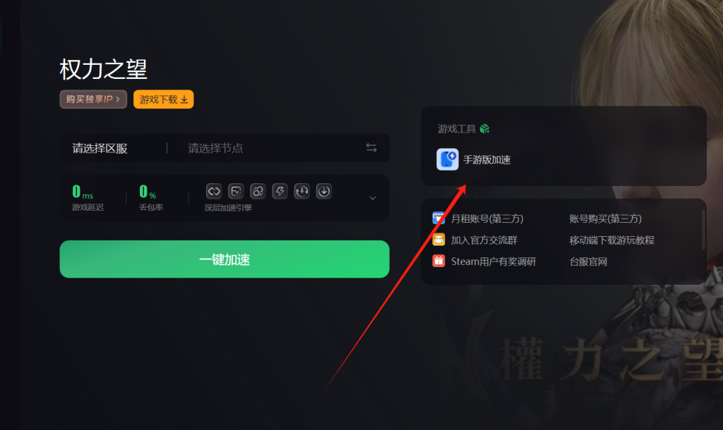Open the 月租账号(第三方) link
Viewport: 723px width, 430px height.
(x=487, y=219)
